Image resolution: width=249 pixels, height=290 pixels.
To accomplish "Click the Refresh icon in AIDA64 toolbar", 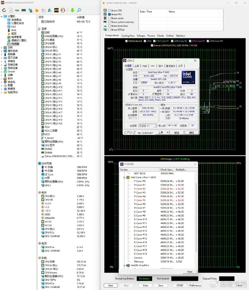I will pyautogui.click(x=4, y=10).
